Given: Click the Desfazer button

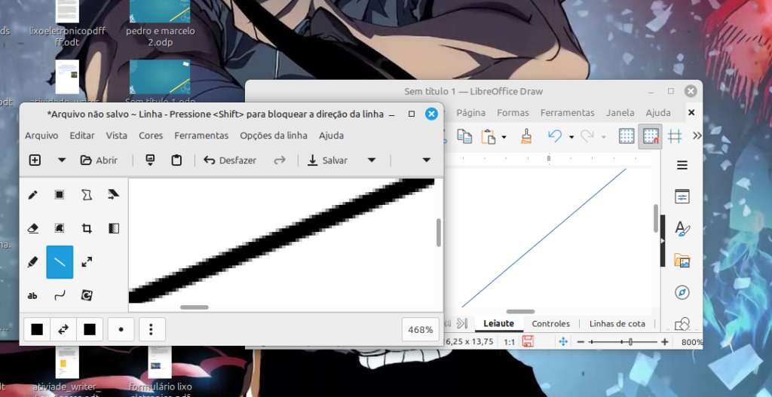Looking at the screenshot, I should [x=230, y=160].
